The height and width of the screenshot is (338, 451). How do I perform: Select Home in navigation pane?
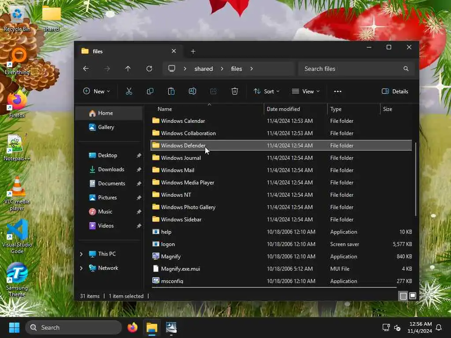pos(109,113)
